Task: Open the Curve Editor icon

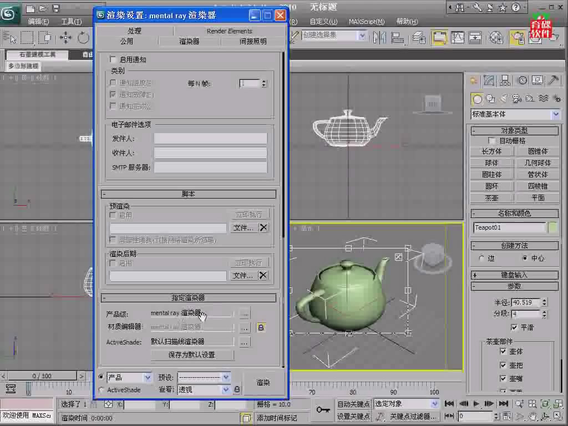Action: 457,37
